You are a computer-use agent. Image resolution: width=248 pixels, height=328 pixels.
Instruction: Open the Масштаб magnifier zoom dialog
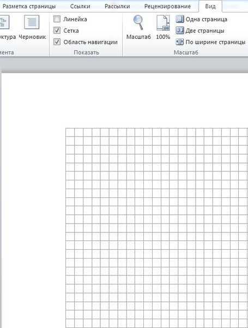coord(138,22)
